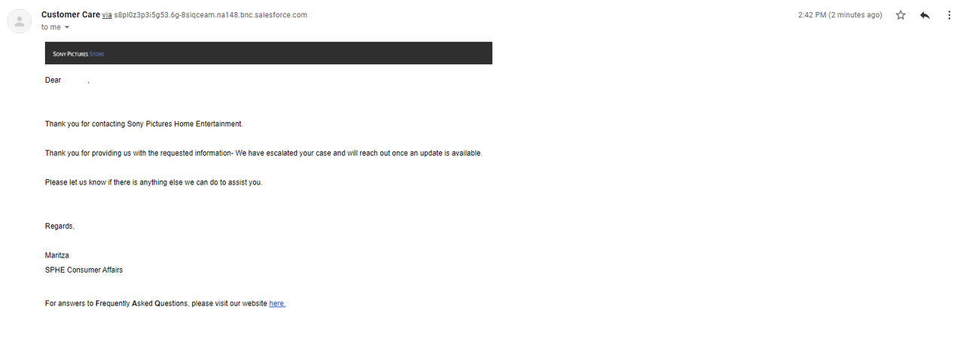Click the "escalated your case" sentence
The image size is (964, 363).
[x=264, y=153]
